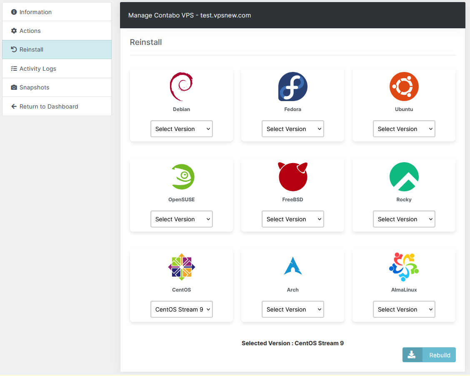The width and height of the screenshot is (470, 376).
Task: Open the Information sidebar item
Action: [x=57, y=12]
